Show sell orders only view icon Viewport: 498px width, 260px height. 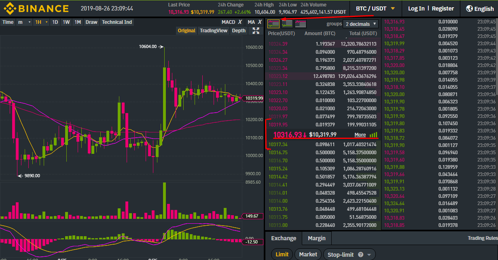[x=300, y=24]
